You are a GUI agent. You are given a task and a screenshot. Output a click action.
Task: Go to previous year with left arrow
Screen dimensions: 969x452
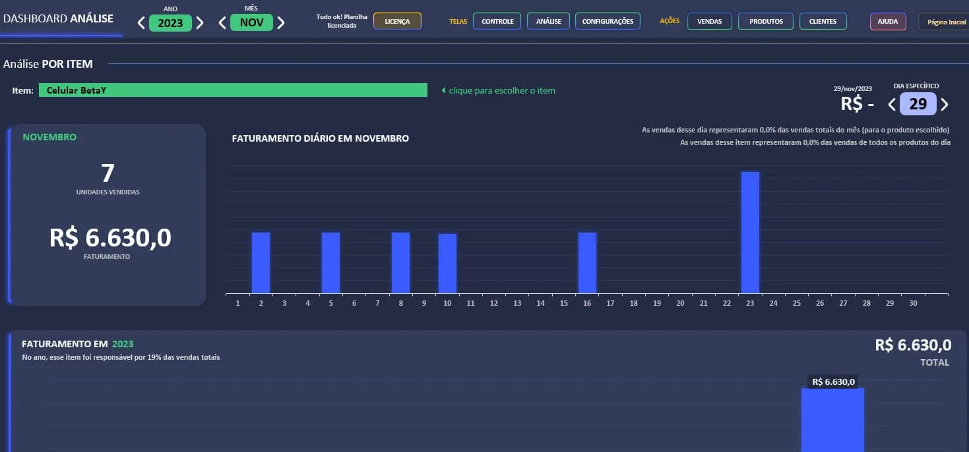pos(141,23)
